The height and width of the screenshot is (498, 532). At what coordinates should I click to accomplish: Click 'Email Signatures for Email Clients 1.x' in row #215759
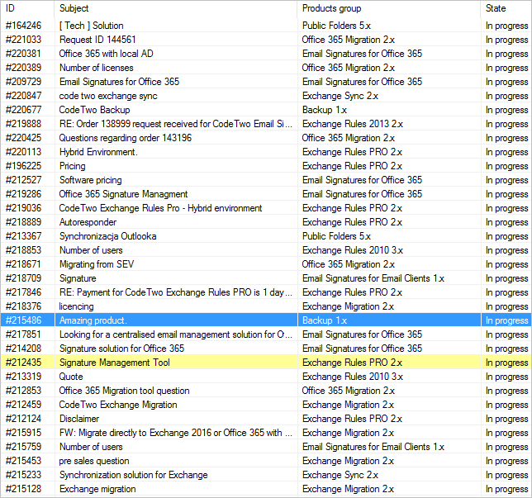click(x=373, y=447)
